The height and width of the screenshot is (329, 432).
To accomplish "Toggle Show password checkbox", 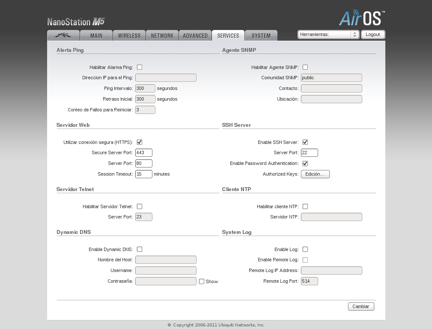I will (202, 281).
